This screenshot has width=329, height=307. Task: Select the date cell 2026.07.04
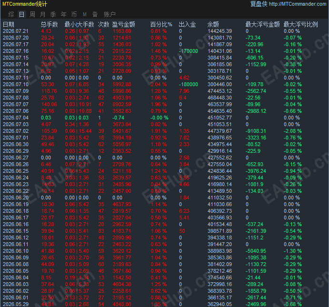point(16,118)
